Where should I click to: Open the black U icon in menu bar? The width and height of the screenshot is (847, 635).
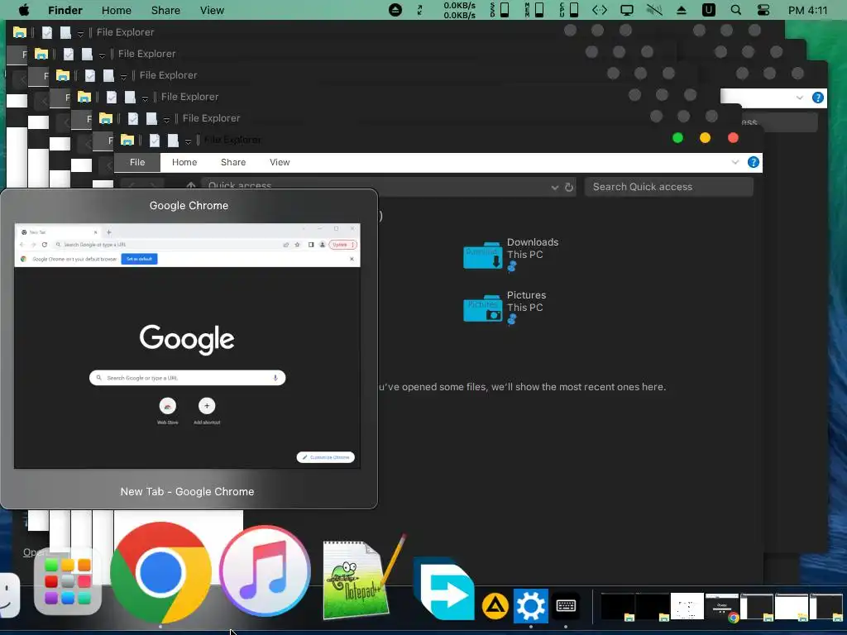pos(708,10)
